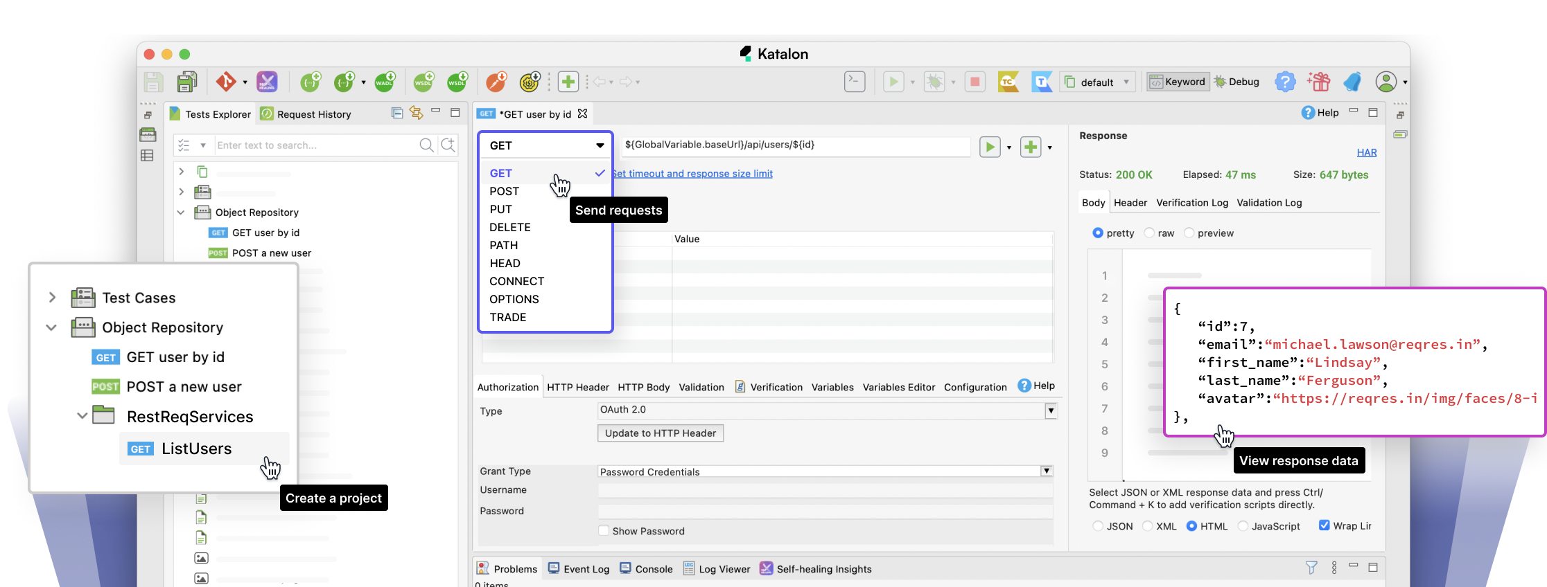Viewport: 1547px width, 587px height.
Task: Choose OPTIONS in the method list
Action: click(x=514, y=299)
